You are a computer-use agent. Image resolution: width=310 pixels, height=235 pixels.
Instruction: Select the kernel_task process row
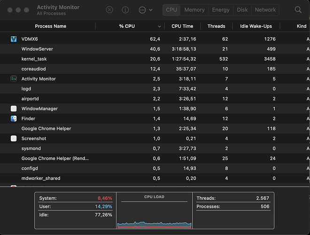155,59
